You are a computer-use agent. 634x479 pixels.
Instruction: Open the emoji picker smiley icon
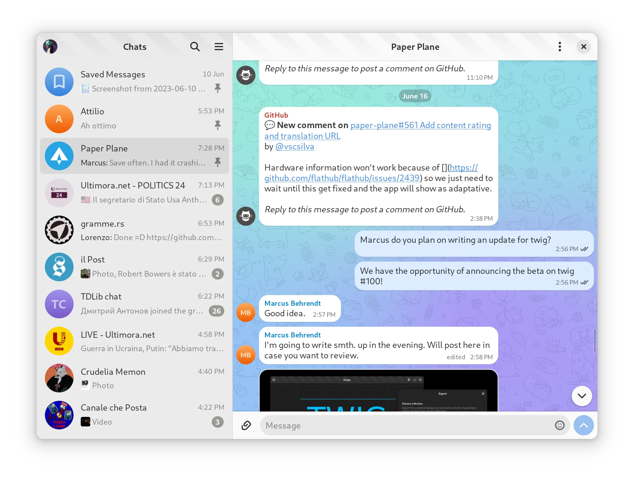click(x=560, y=425)
